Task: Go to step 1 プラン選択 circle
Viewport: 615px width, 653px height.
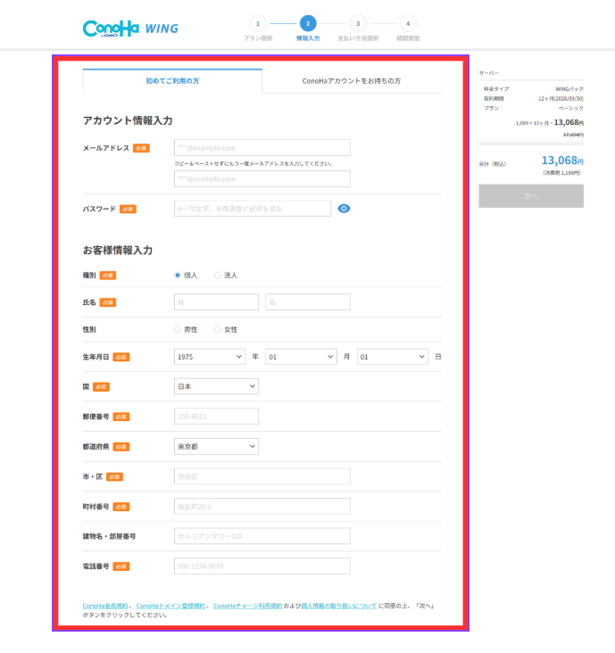Action: [257, 23]
